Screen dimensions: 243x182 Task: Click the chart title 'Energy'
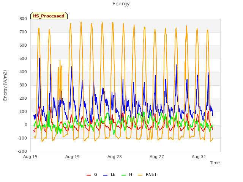[x=121, y=4]
